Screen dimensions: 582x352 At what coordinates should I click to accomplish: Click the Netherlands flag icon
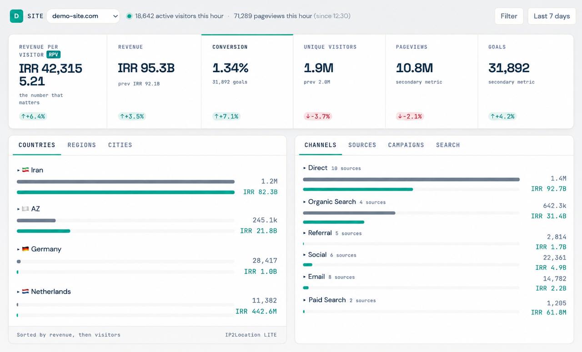click(x=25, y=292)
